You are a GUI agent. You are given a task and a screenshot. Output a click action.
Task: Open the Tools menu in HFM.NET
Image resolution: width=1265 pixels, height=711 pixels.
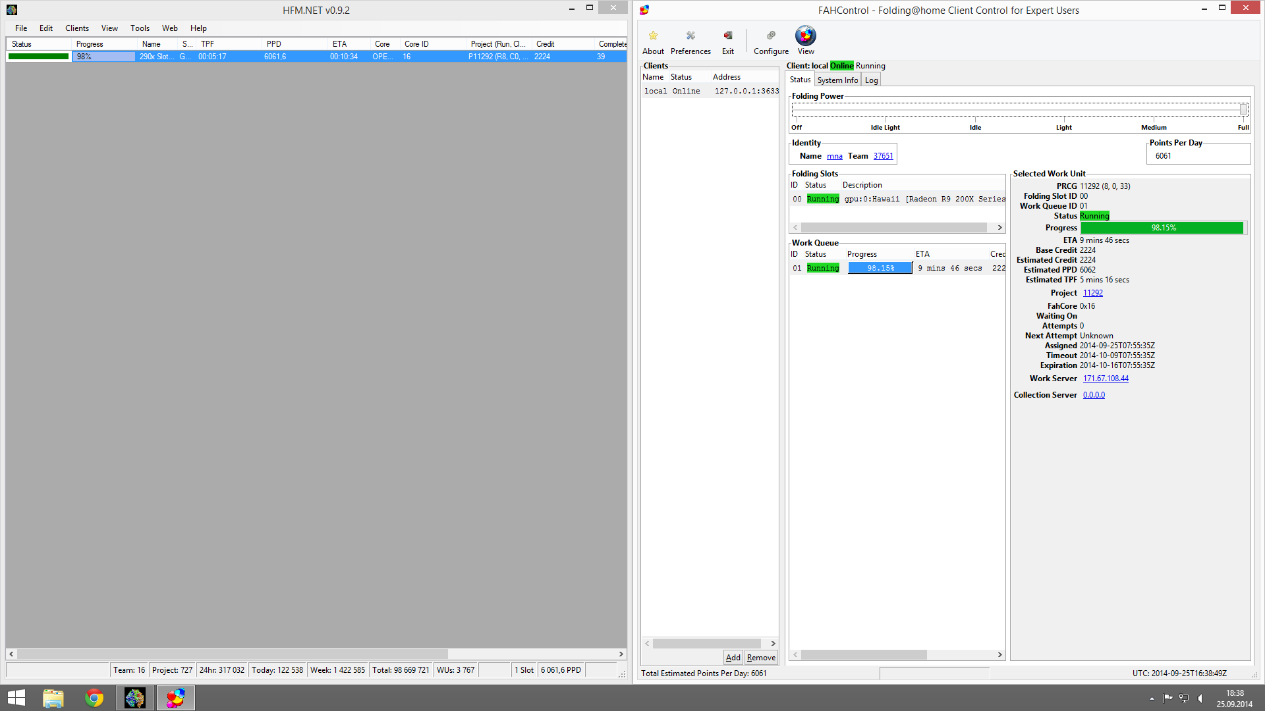click(140, 28)
